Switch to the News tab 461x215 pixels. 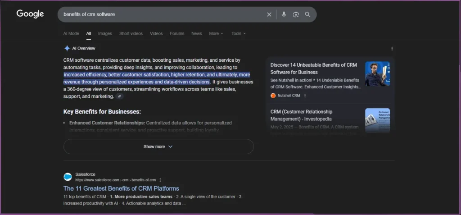(197, 33)
